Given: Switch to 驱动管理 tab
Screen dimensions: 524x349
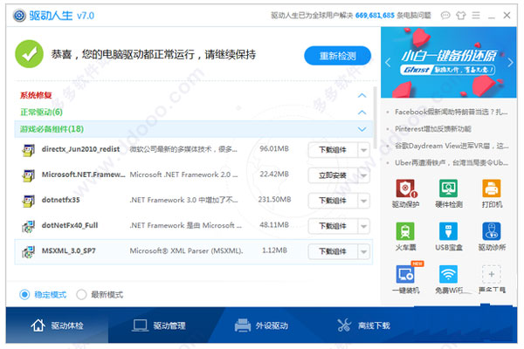Looking at the screenshot, I should 160,325.
